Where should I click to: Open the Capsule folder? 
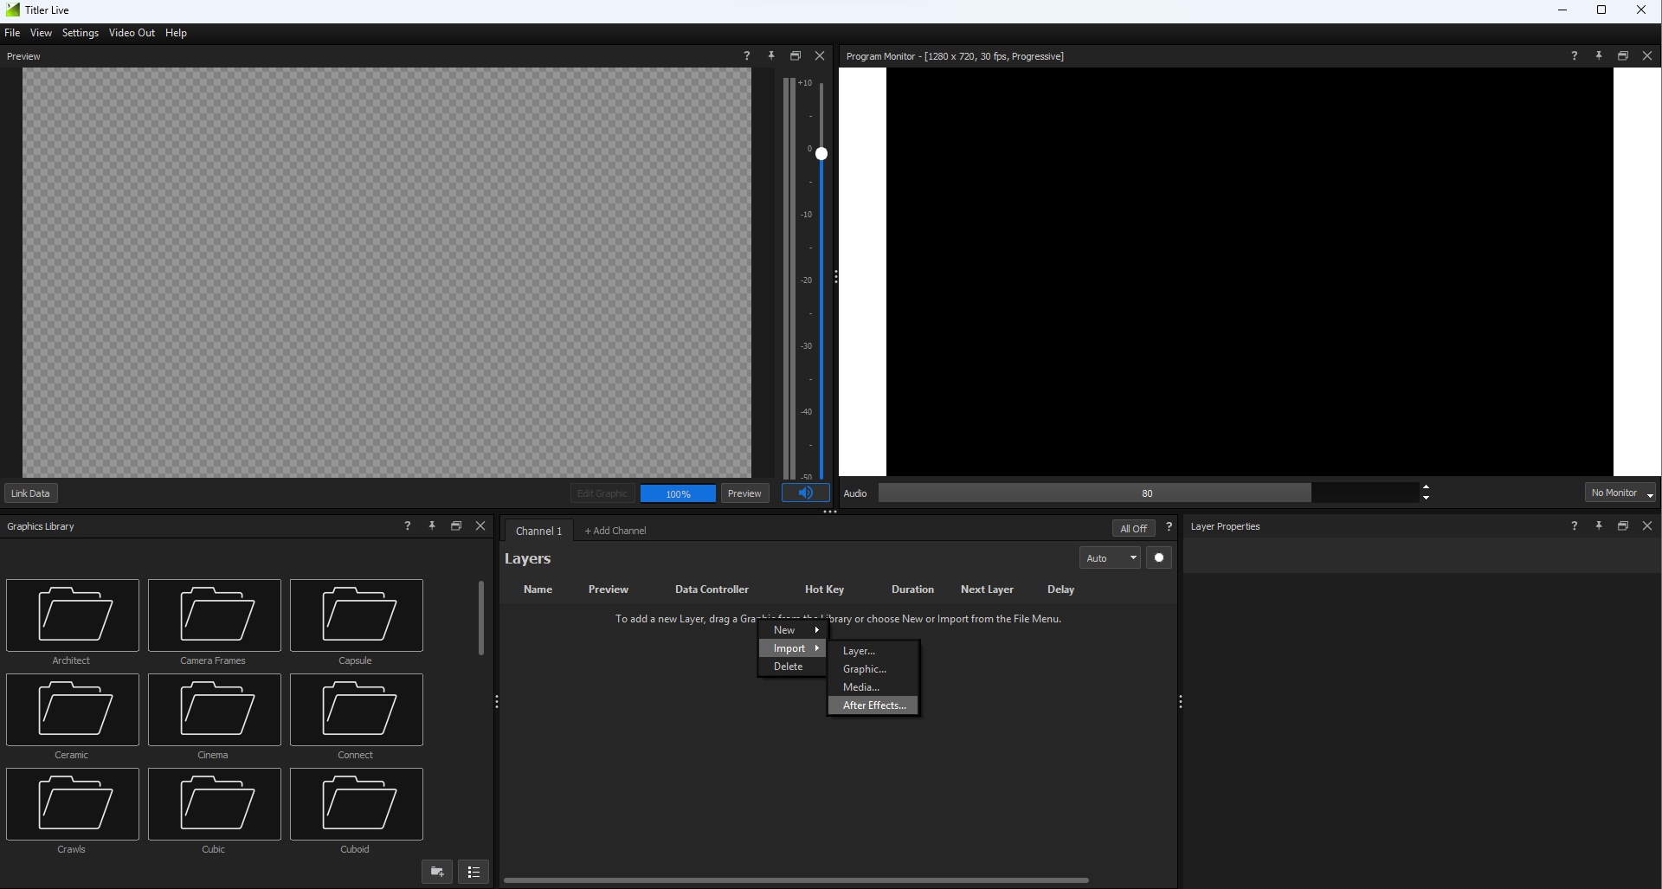click(x=357, y=615)
